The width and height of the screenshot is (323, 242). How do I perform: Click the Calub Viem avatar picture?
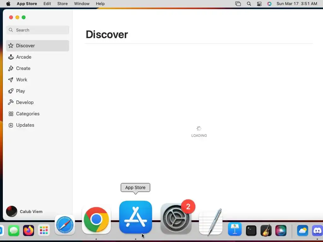point(12,211)
